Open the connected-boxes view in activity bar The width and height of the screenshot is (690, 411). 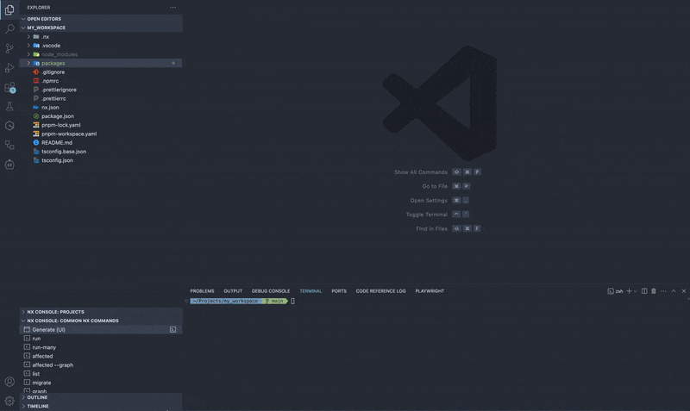[x=9, y=145]
